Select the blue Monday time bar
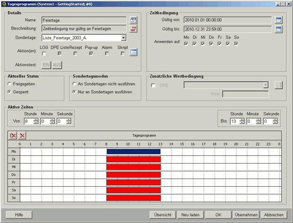The height and width of the screenshot is (223, 293). pyautogui.click(x=133, y=152)
